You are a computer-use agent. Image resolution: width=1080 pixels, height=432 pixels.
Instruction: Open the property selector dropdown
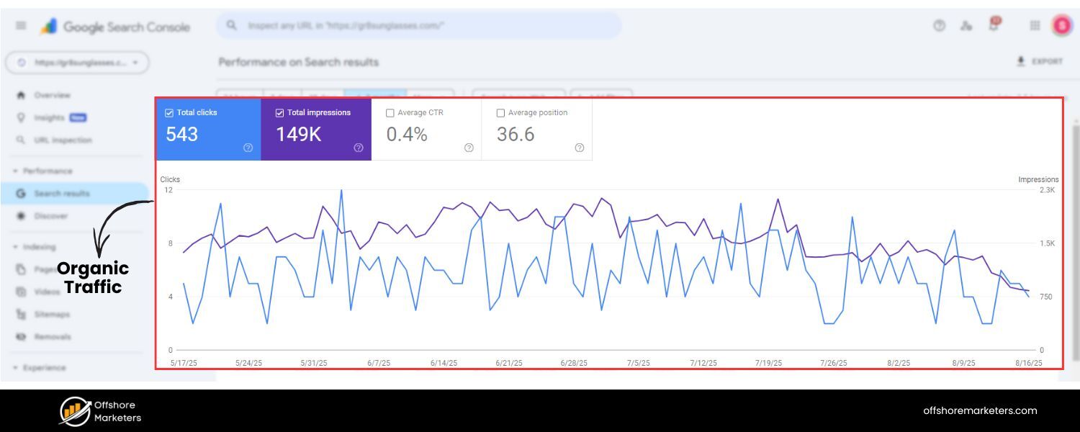[x=78, y=63]
